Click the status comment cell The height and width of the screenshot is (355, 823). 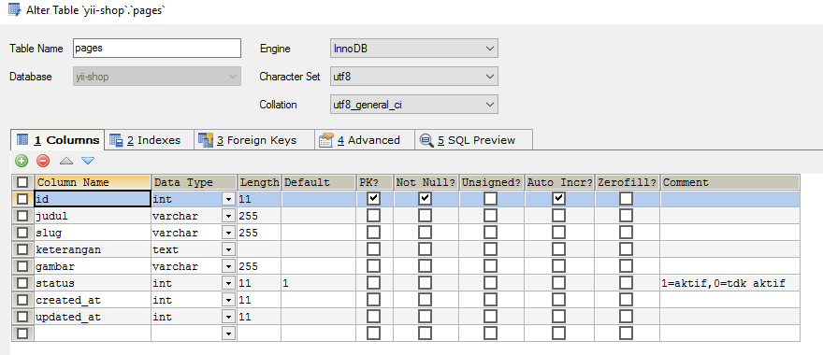(x=730, y=283)
